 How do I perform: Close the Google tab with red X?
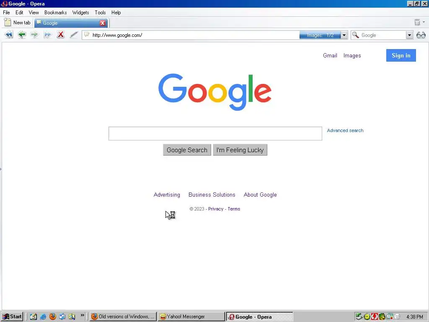tap(103, 23)
